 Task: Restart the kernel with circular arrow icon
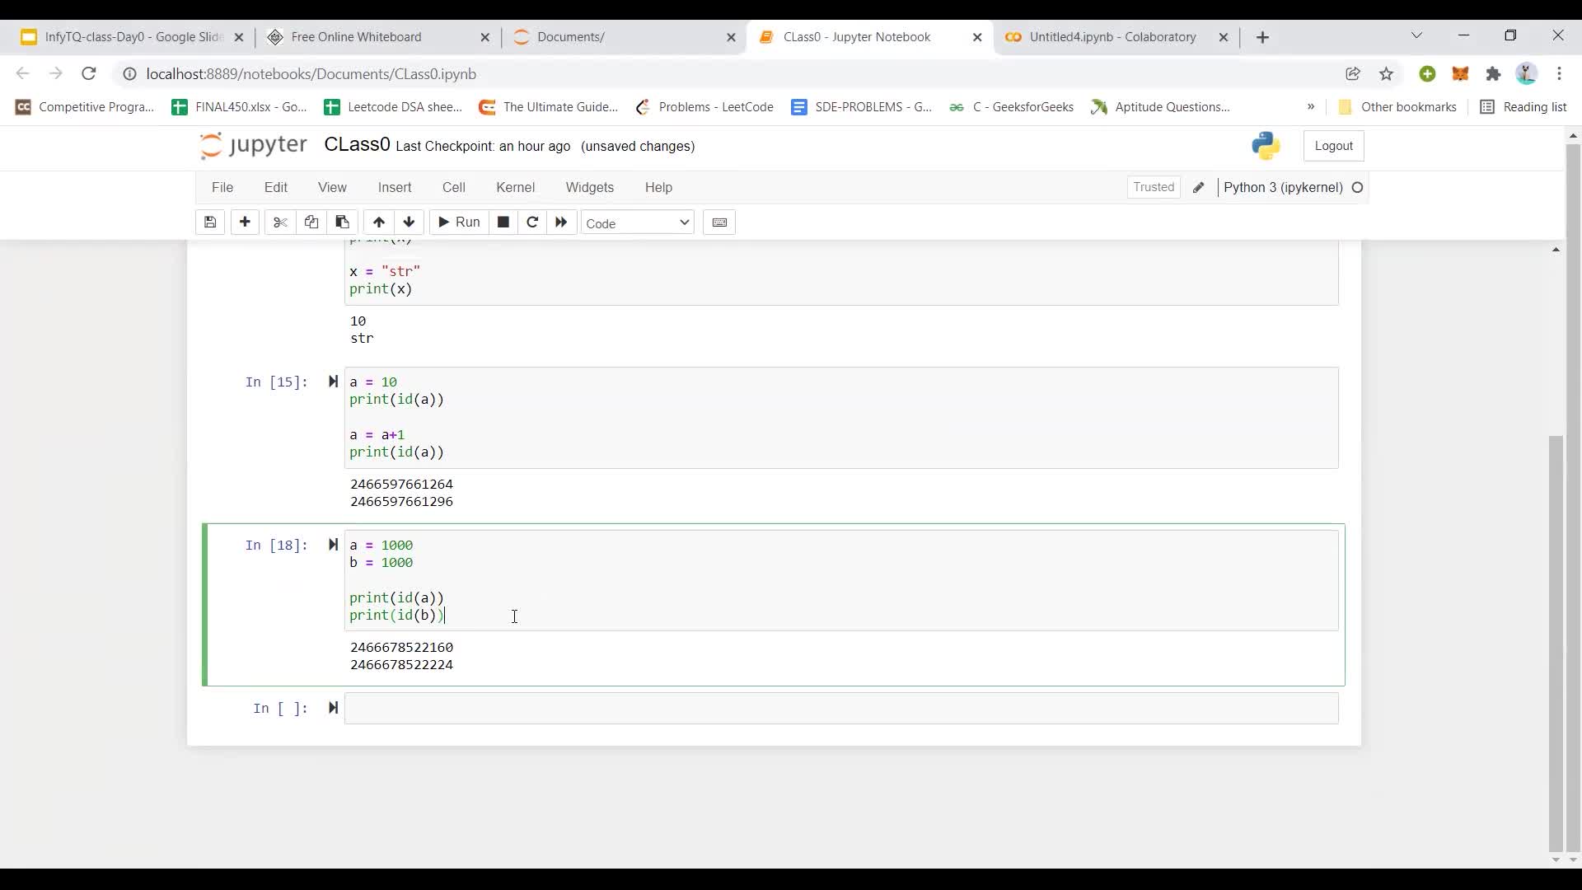(532, 222)
